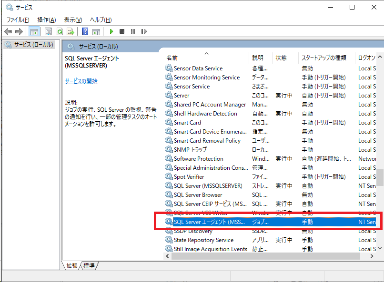The width and height of the screenshot is (384, 282).
Task: Click the Forward arrow toolbar icon
Action: (19, 31)
